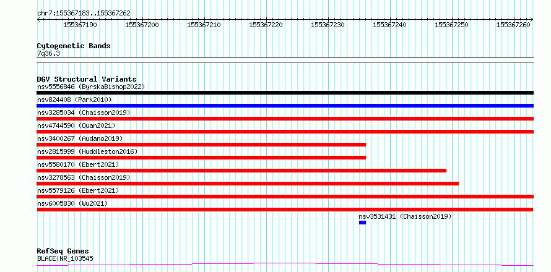This screenshot has height=272, width=551.
Task: Click the red nsv3285034 variant bar
Action: click(x=285, y=119)
